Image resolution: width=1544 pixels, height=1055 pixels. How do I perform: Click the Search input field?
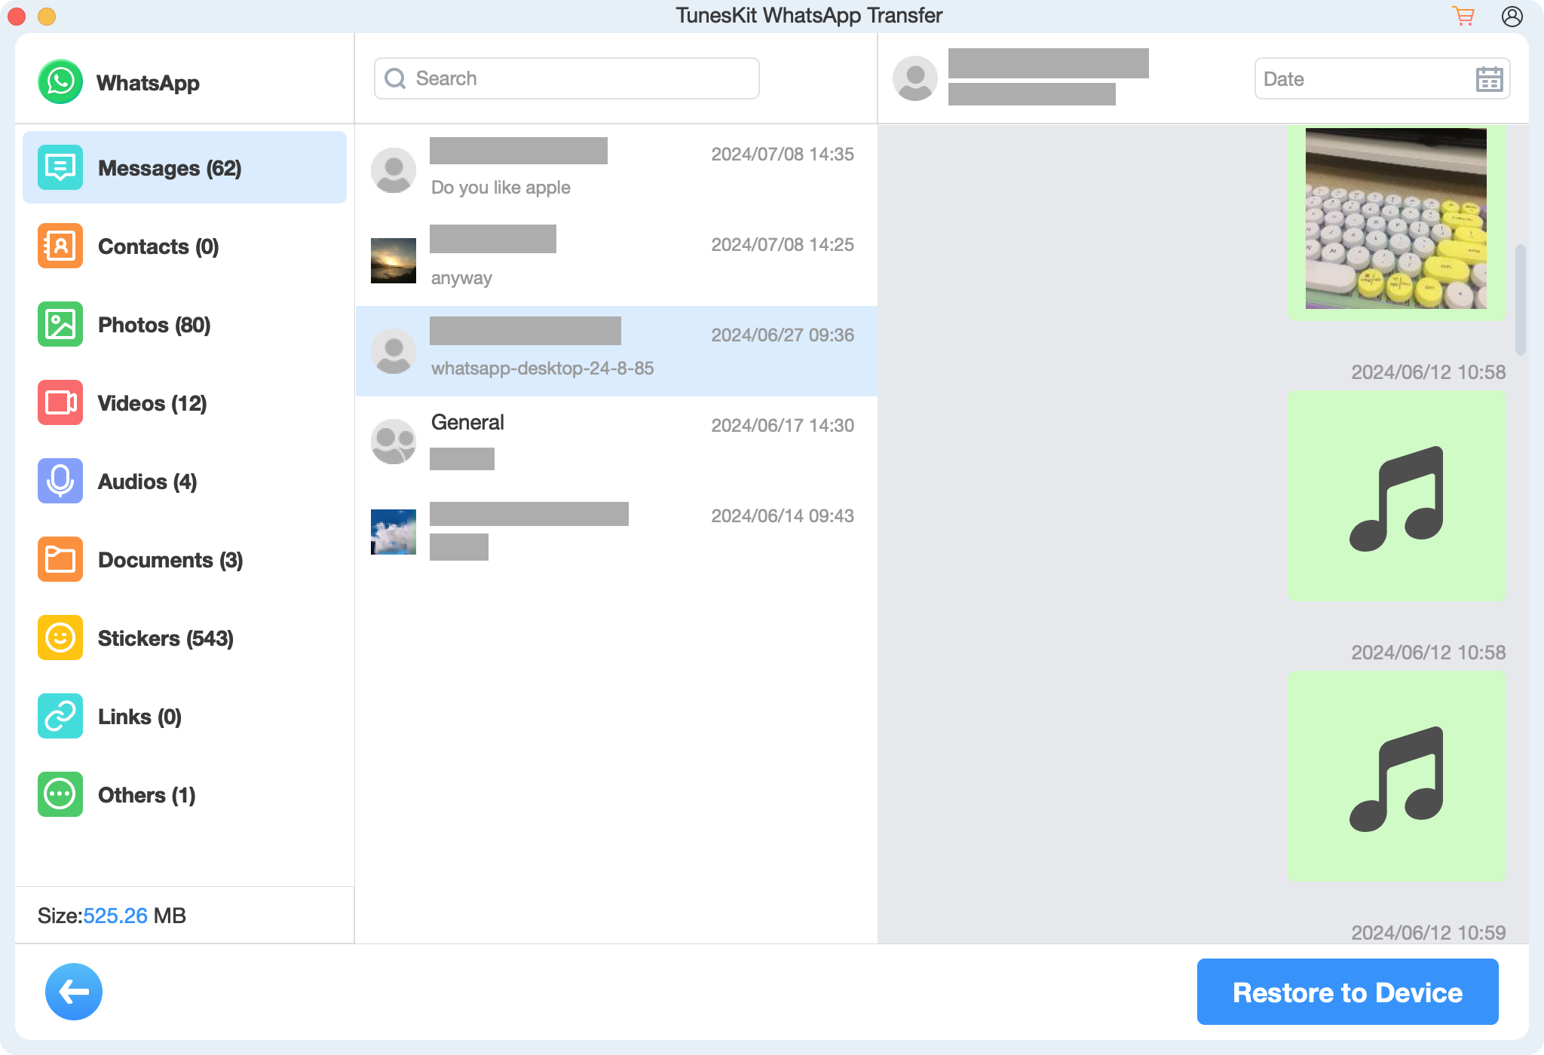[x=568, y=78]
